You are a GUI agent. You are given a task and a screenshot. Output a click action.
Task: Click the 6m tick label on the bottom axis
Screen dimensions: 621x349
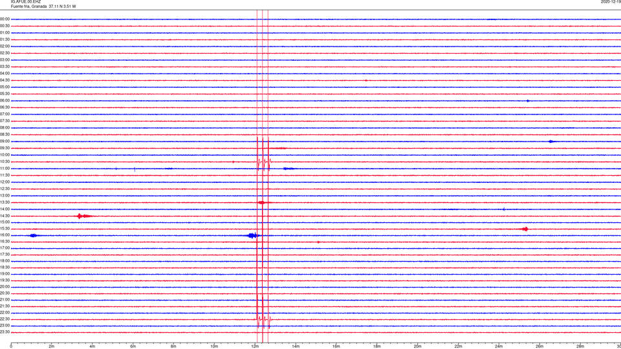(x=133, y=346)
